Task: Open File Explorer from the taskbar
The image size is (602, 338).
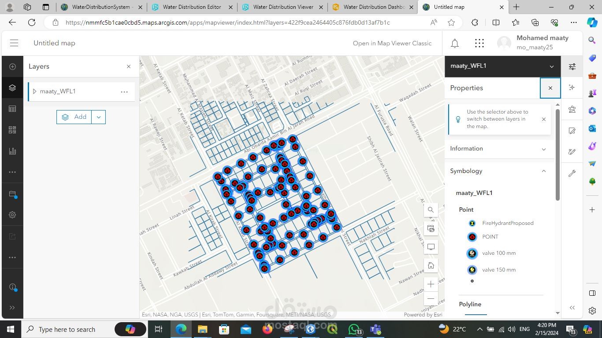Action: [x=202, y=329]
